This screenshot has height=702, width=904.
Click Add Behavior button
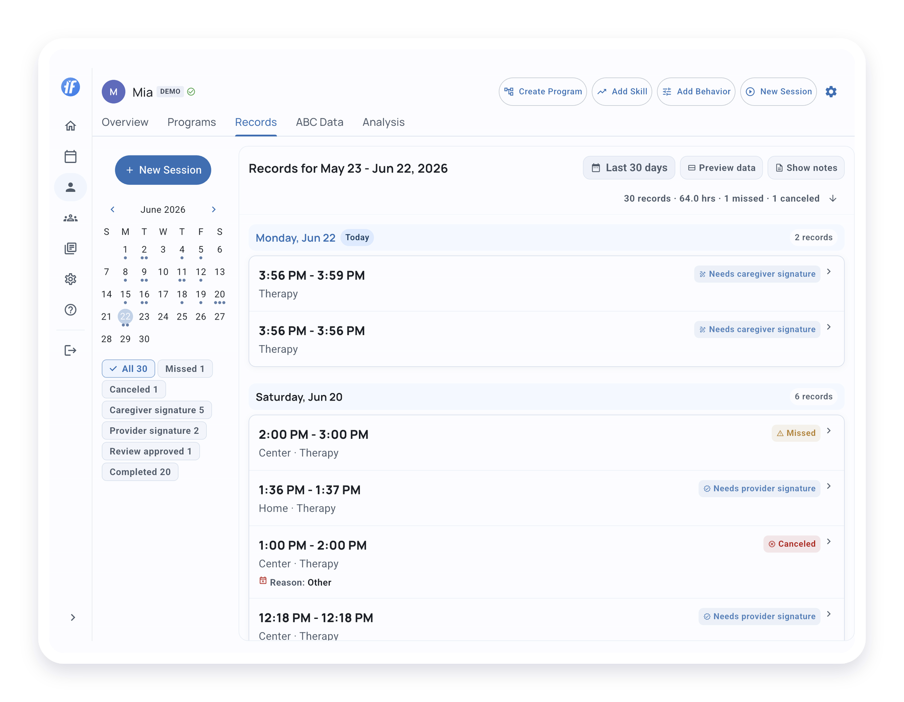tap(696, 92)
